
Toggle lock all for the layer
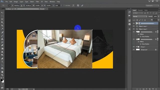145,20
